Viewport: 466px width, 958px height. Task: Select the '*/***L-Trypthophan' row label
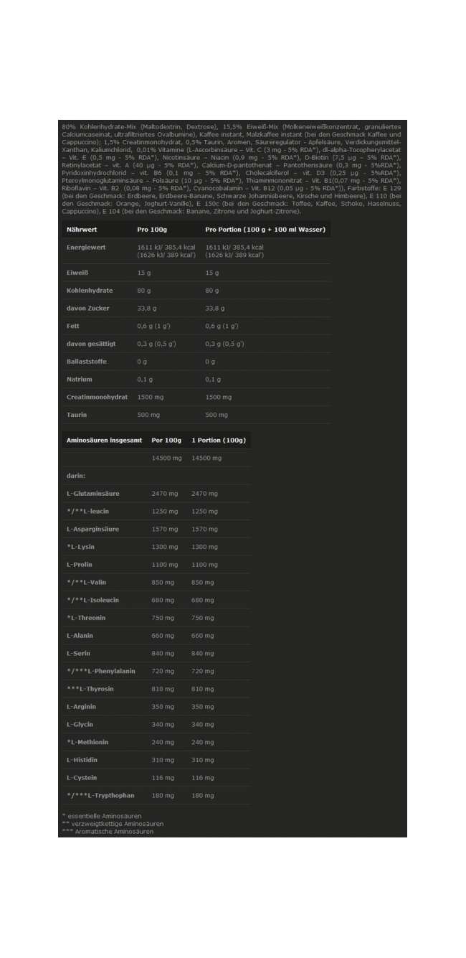coord(100,795)
